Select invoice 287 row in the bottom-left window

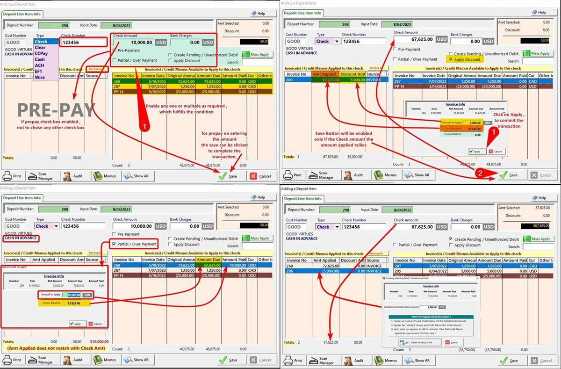(x=192, y=270)
